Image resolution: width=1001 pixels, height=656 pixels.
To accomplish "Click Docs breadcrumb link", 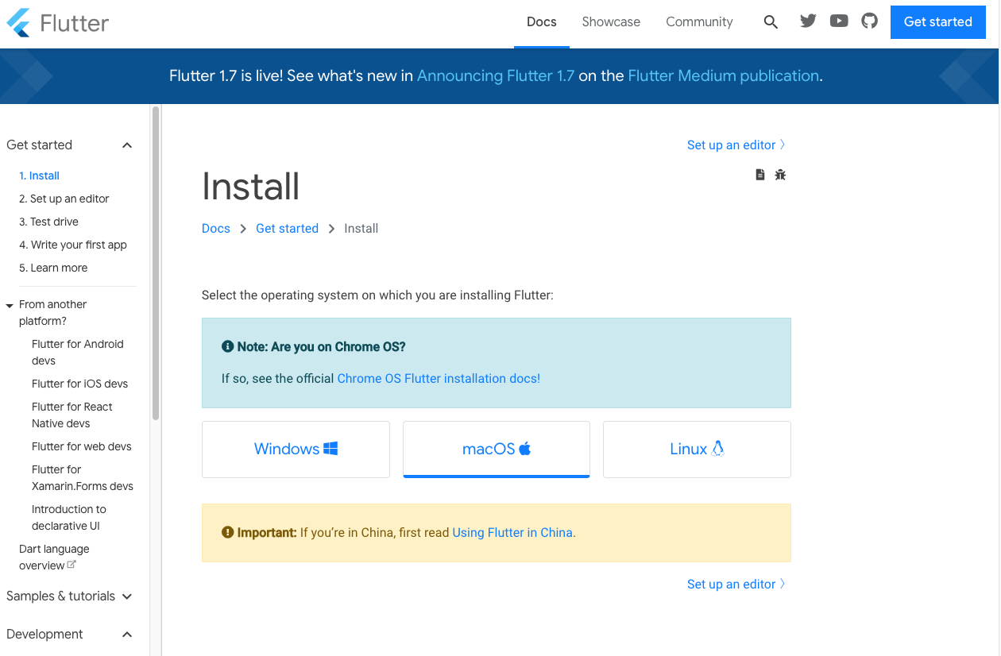I will pyautogui.click(x=216, y=229).
